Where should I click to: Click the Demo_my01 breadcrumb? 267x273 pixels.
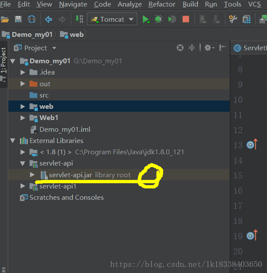click(27, 35)
